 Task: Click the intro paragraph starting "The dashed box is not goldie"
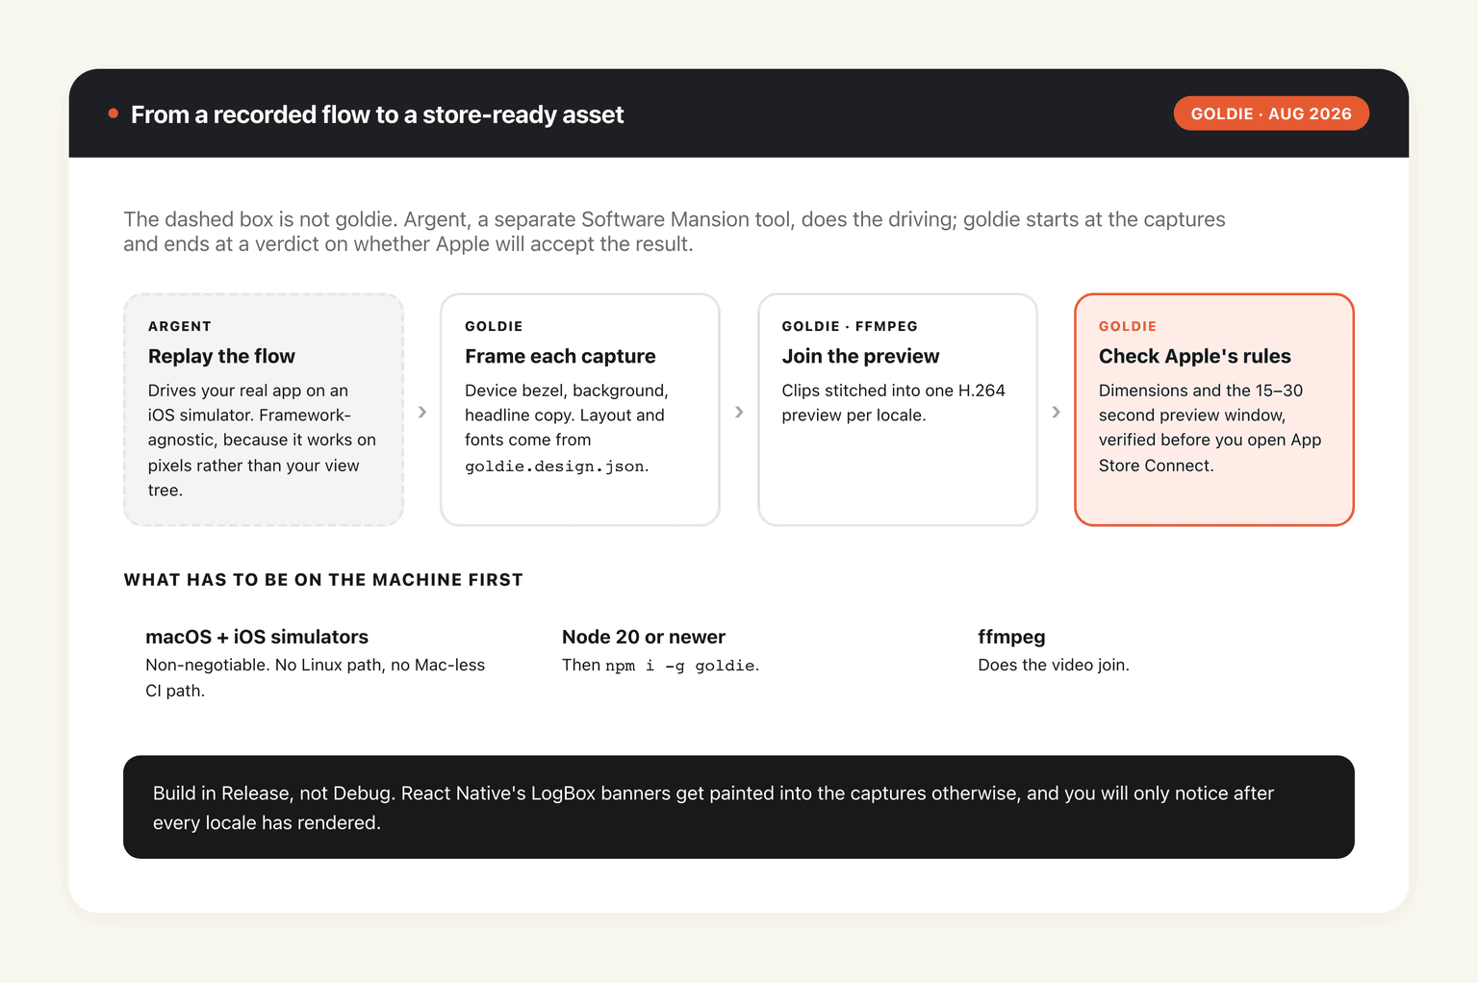[x=675, y=232]
